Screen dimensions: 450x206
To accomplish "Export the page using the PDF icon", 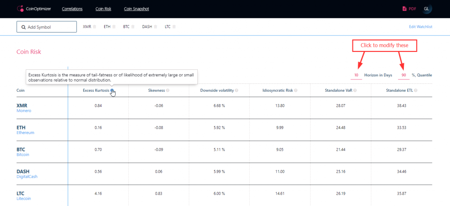I will point(405,9).
